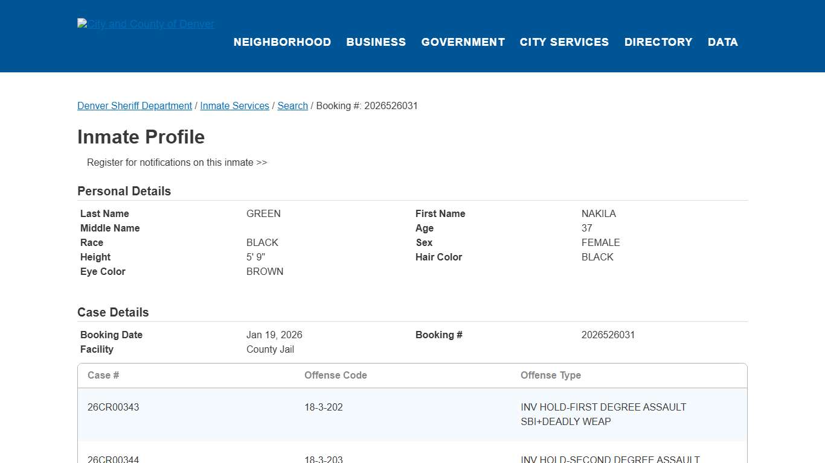Click the Booking Date value Jan 19, 2026
This screenshot has width=825, height=463.
click(x=274, y=335)
